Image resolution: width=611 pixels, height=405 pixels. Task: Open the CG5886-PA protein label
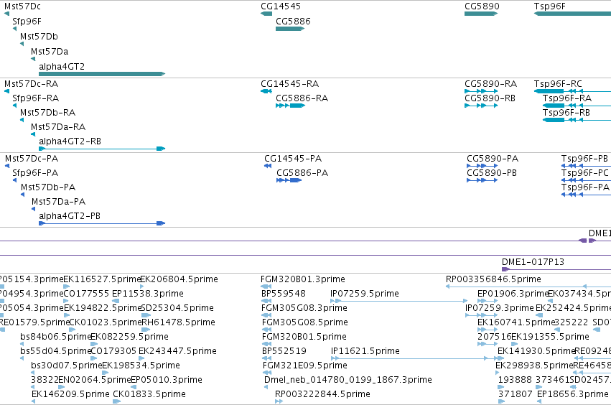point(302,173)
